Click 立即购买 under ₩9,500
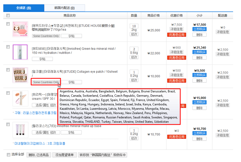The width and height of the screenshot is (241, 162). pyautogui.click(x=199, y=75)
